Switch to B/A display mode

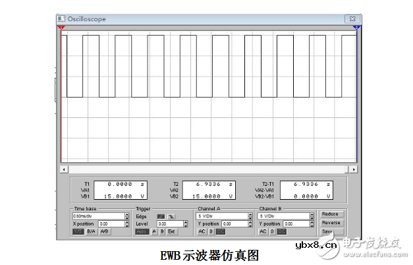(91, 231)
